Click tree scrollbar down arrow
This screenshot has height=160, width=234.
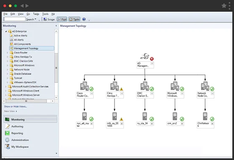pyautogui.click(x=56, y=97)
